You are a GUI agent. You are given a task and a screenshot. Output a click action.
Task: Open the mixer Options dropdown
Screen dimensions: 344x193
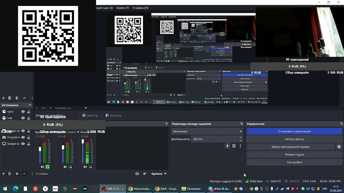pos(159,174)
